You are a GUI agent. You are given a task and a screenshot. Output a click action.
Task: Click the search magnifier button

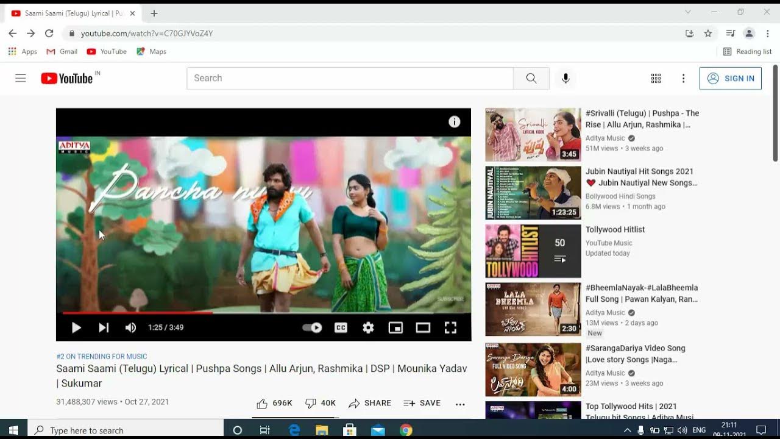pos(531,78)
